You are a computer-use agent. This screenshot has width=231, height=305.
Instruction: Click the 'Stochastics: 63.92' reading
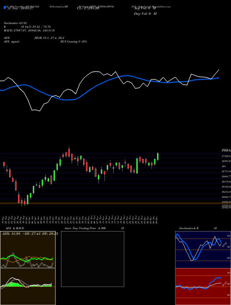tap(15, 23)
